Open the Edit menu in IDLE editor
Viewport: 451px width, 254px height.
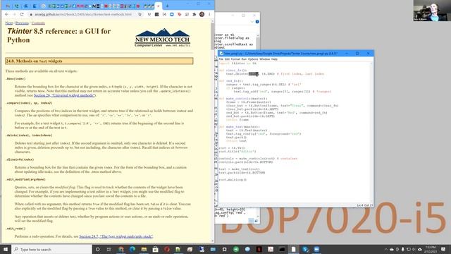227,59
